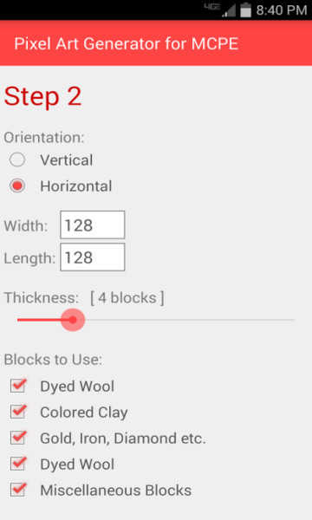Tap the 8:40 PM clock
Viewport: 312px width, 520px height.
point(282,10)
